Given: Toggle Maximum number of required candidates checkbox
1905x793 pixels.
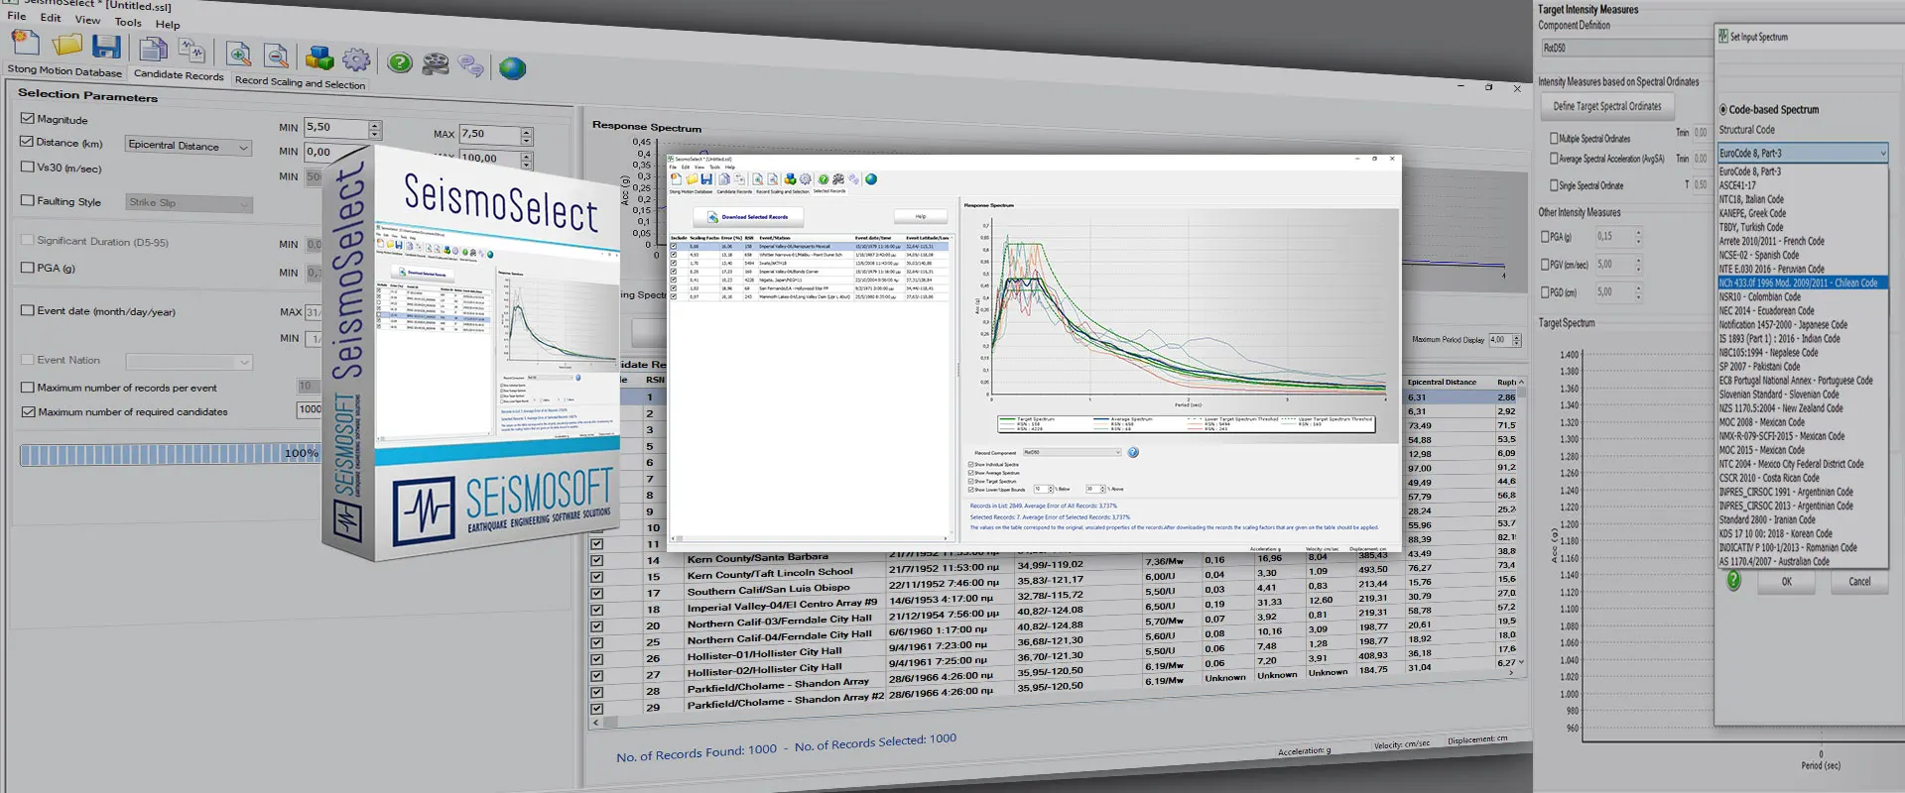Looking at the screenshot, I should (28, 412).
